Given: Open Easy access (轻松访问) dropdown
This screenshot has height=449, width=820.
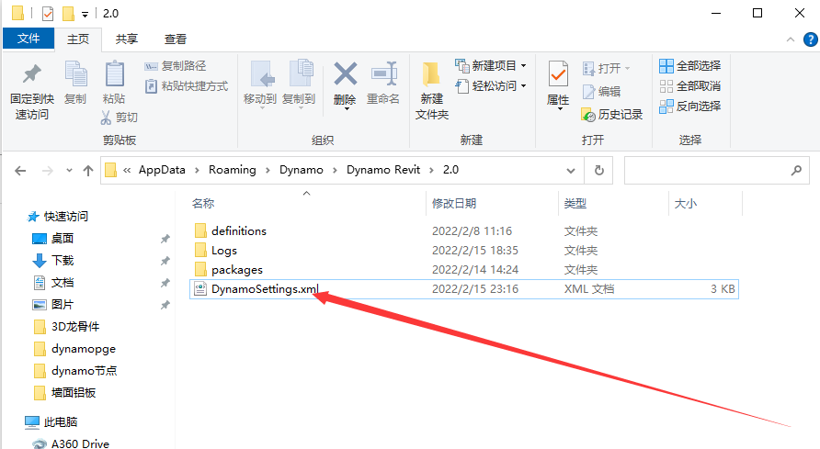Looking at the screenshot, I should [491, 86].
